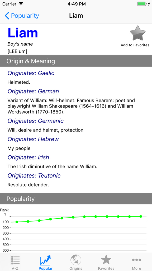Image resolution: width=152 pixels, height=271 pixels.
Task: Open the Originates: Gaelic link
Action: tap(31, 73)
